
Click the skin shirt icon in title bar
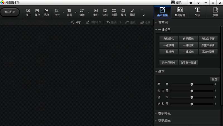coord(191,3)
